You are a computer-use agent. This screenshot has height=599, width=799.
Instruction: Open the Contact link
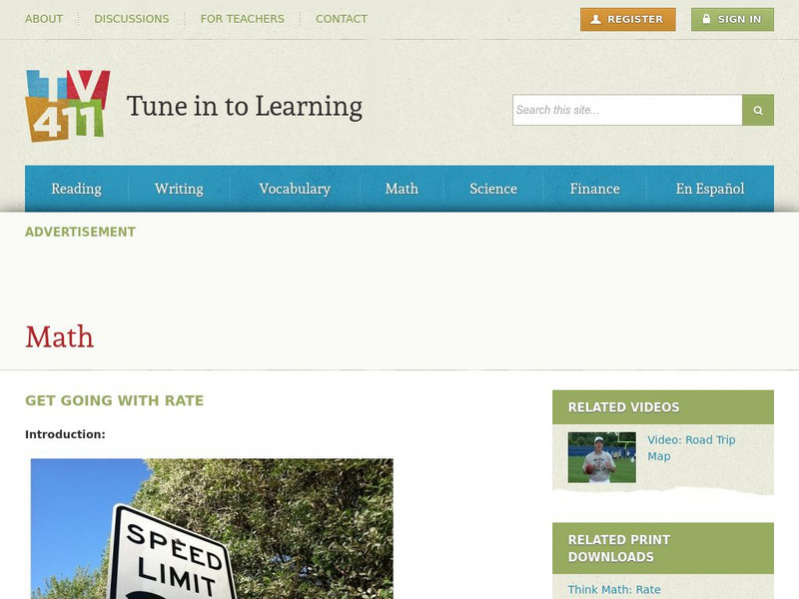pos(342,19)
